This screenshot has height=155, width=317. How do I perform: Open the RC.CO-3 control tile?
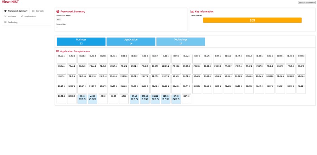click(x=72, y=99)
